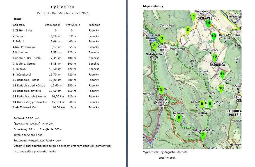The width and height of the screenshot is (255, 167).
Task: Click the '4 Nad Priehradou' route point
Action: pos(24,47)
